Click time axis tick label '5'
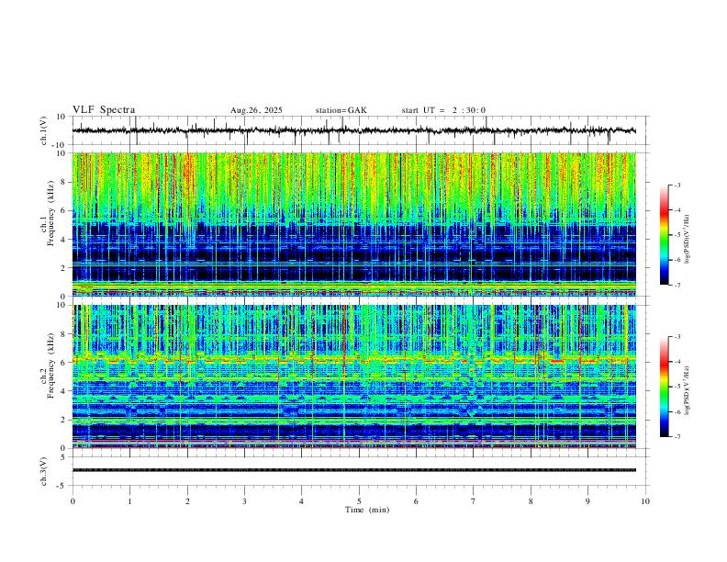 click(359, 501)
